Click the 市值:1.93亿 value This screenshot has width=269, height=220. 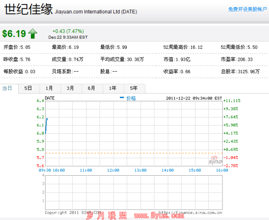[x=177, y=59]
